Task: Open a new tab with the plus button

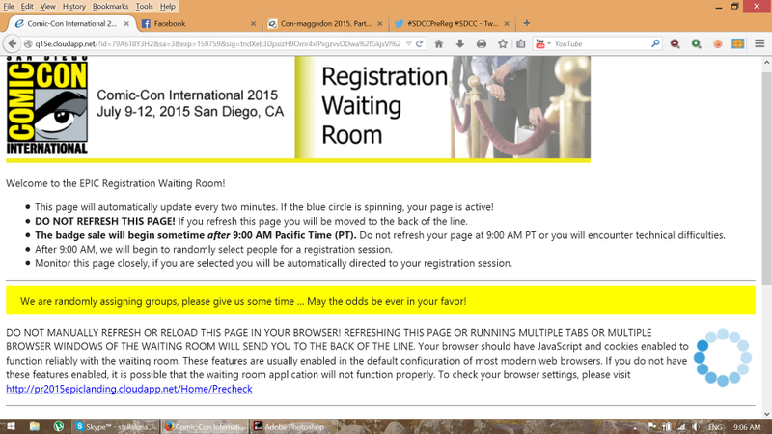Action: point(526,23)
